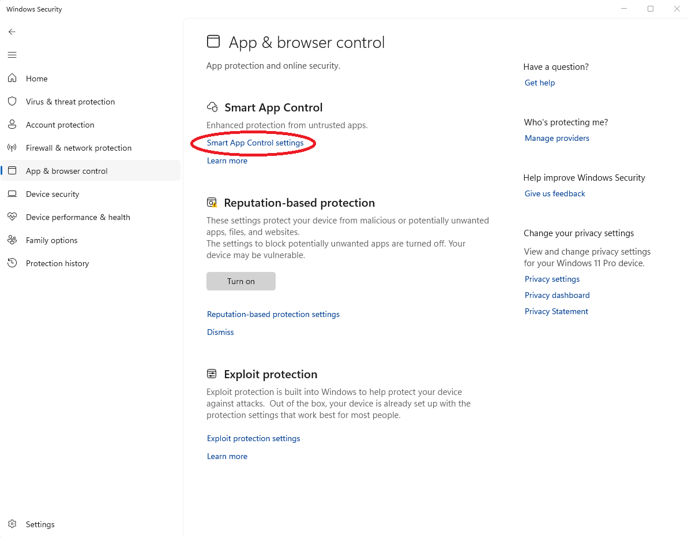This screenshot has width=688, height=537.
Task: Select the Virus & threat protection shield icon
Action: (12, 102)
